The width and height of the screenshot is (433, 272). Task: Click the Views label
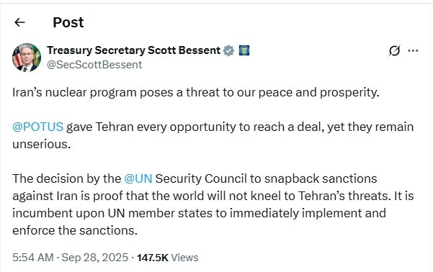184,258
